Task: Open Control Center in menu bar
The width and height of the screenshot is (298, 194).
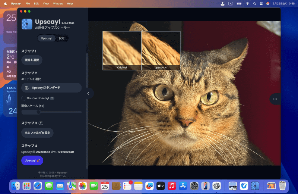Action: coord(261,4)
